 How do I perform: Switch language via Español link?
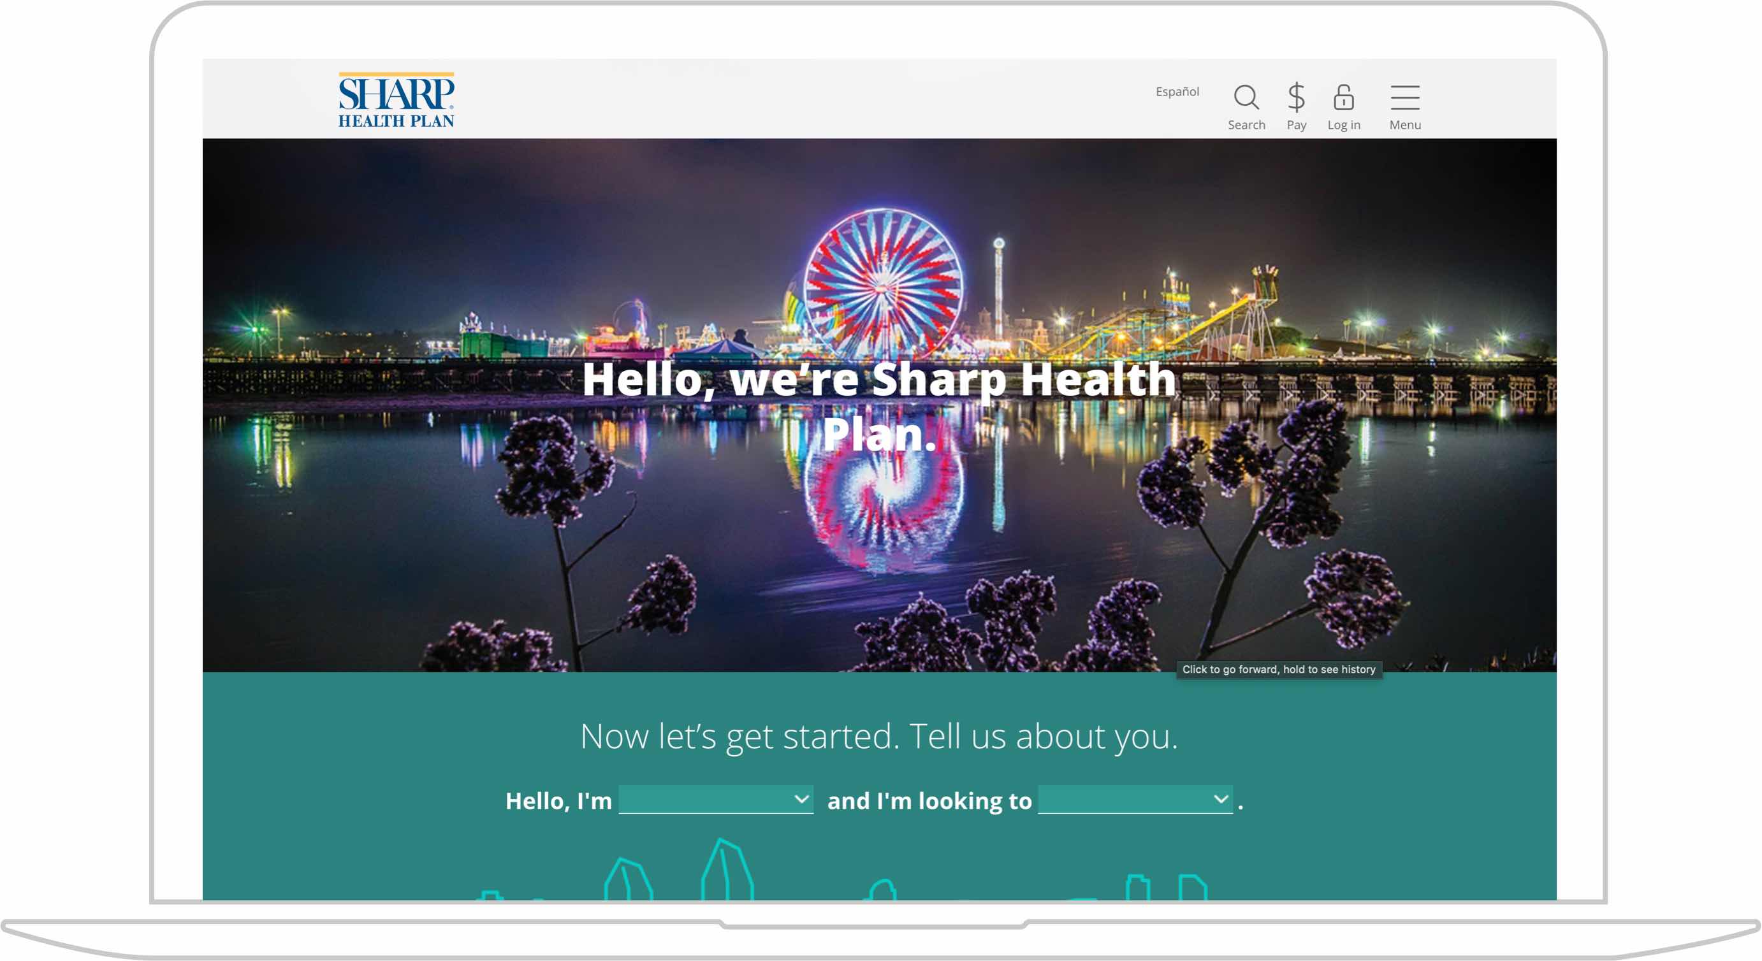click(x=1177, y=92)
